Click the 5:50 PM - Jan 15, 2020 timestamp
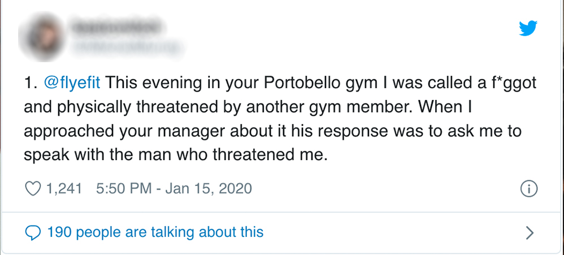 pyautogui.click(x=174, y=188)
